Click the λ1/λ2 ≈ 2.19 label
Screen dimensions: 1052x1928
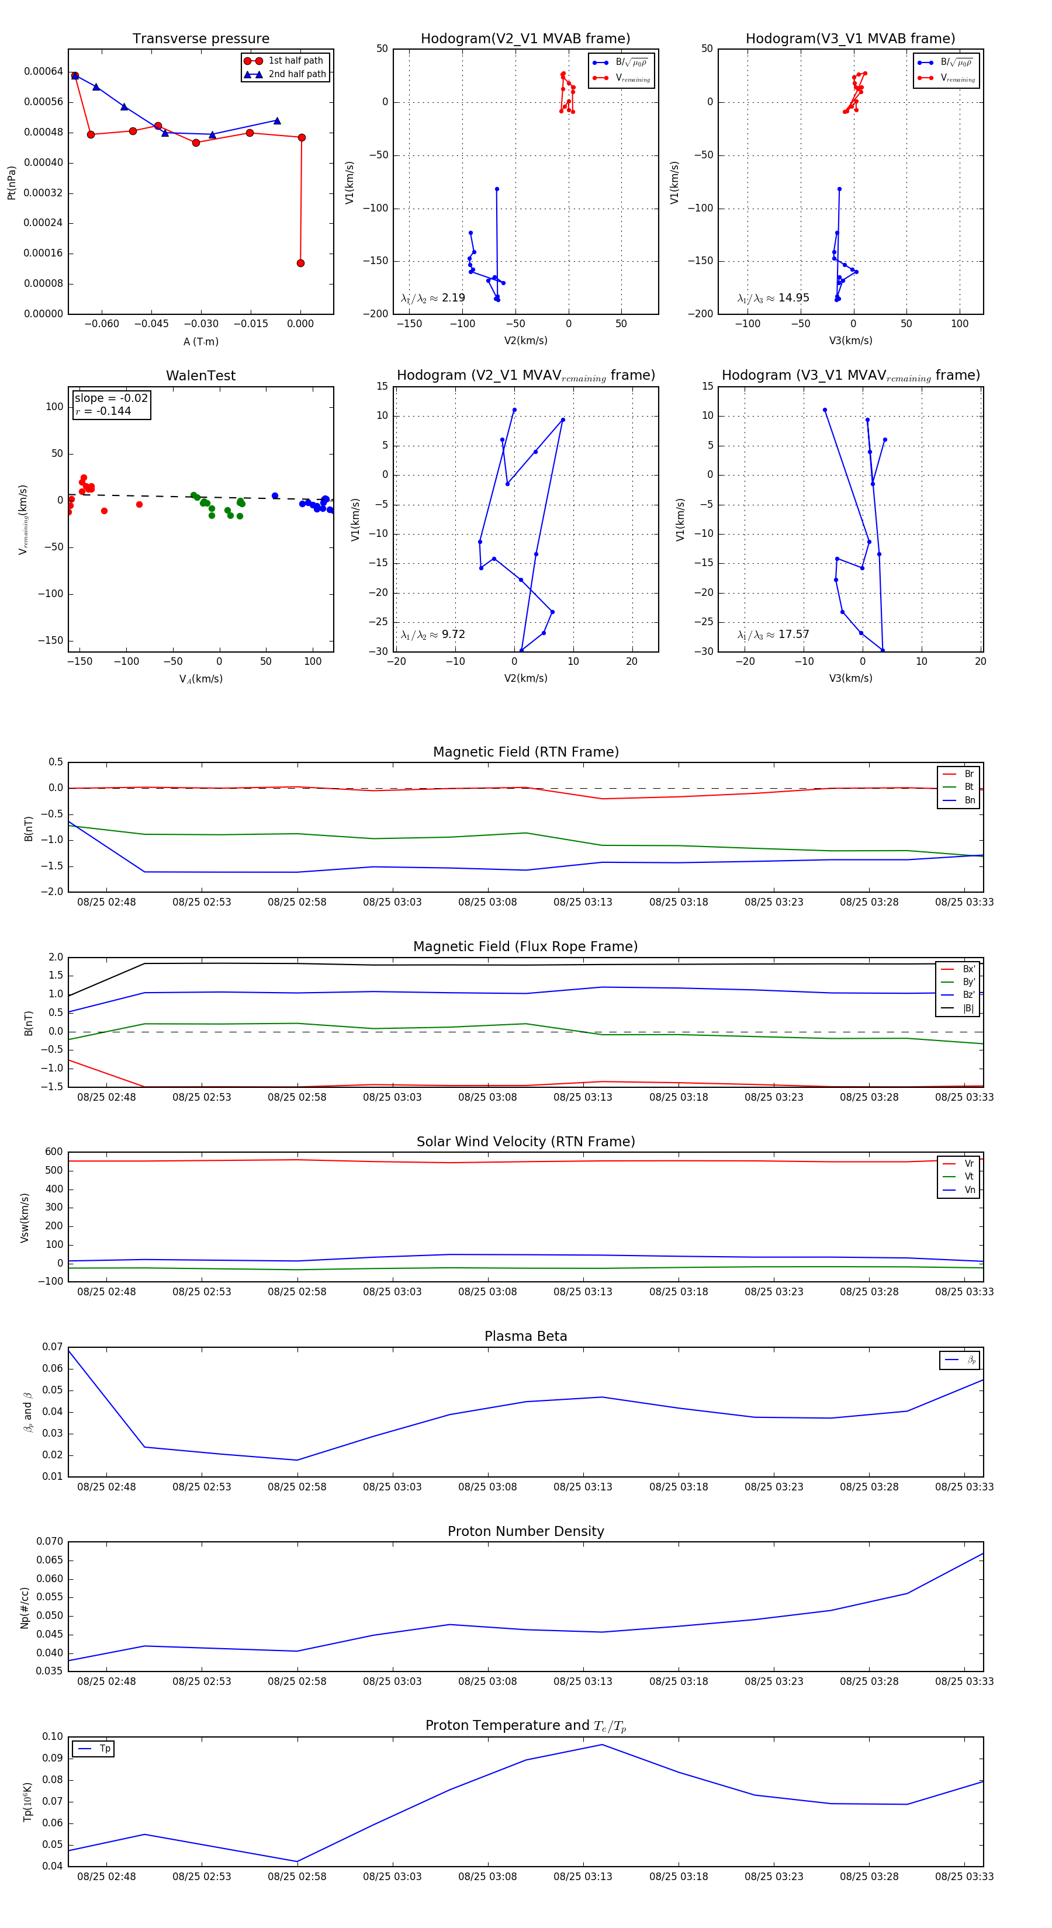point(432,298)
